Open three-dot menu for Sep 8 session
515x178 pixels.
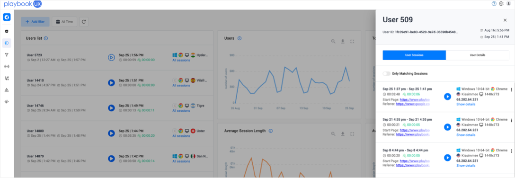[511, 151]
